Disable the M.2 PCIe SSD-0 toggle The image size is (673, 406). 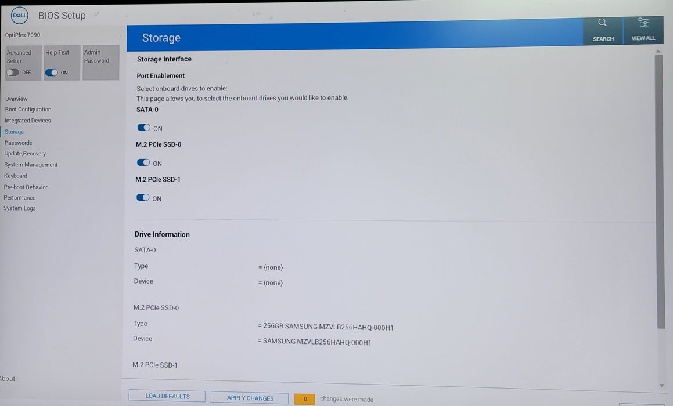click(143, 162)
